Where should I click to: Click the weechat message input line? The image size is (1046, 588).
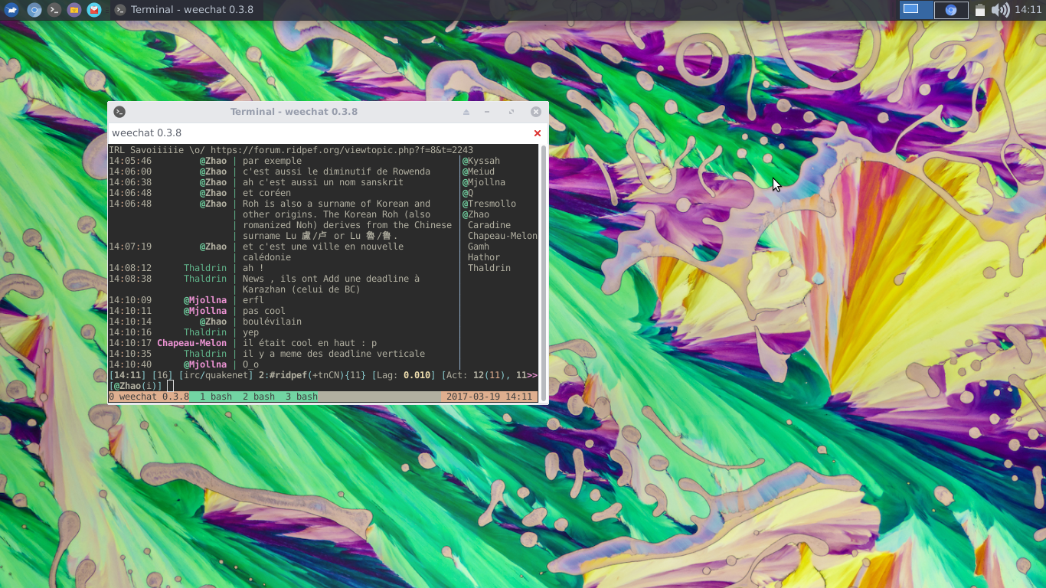(x=306, y=386)
